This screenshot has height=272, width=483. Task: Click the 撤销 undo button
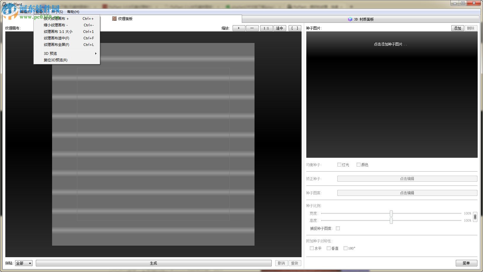pyautogui.click(x=281, y=263)
